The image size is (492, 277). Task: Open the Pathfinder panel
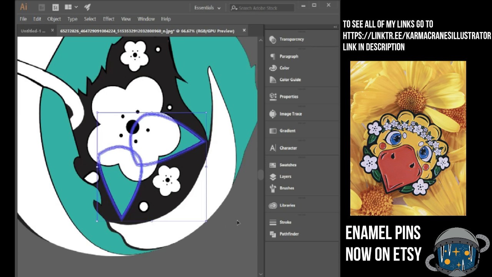288,234
